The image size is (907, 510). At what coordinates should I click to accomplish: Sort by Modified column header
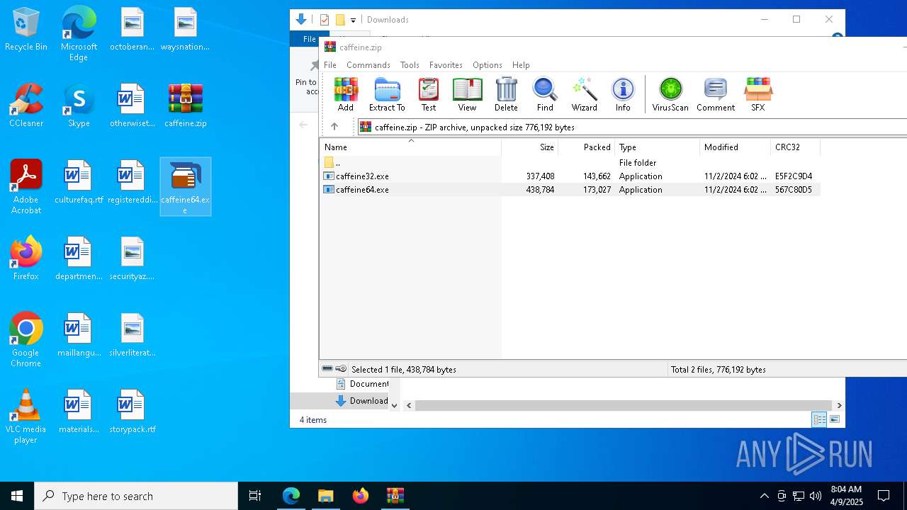click(735, 147)
